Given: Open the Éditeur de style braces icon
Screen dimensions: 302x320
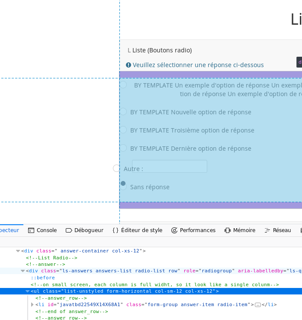Looking at the screenshot, I should (x=115, y=230).
